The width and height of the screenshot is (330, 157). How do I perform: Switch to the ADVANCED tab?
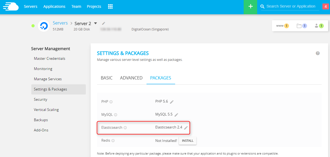click(131, 78)
